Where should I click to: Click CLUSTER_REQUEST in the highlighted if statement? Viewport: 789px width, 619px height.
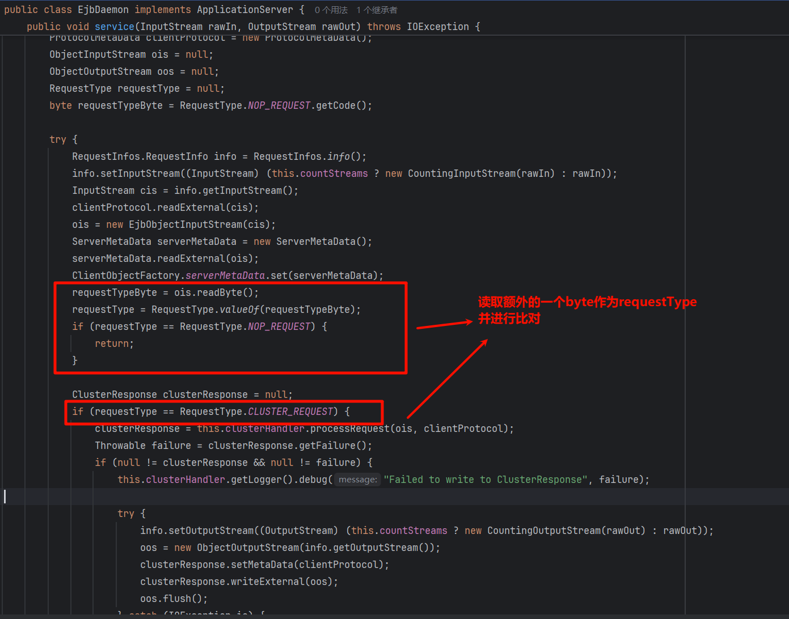290,412
